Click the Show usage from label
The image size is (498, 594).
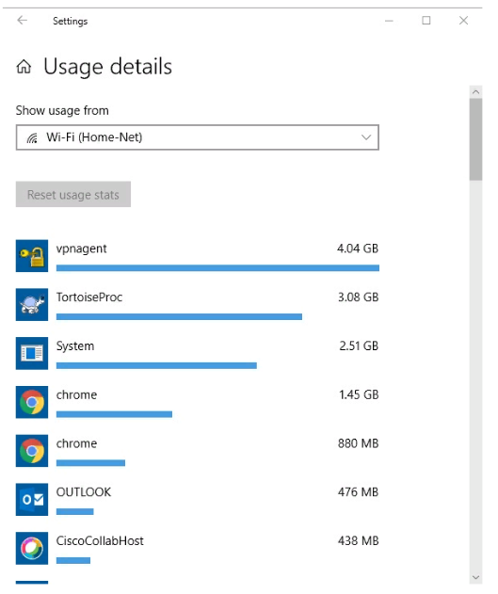[x=62, y=111]
